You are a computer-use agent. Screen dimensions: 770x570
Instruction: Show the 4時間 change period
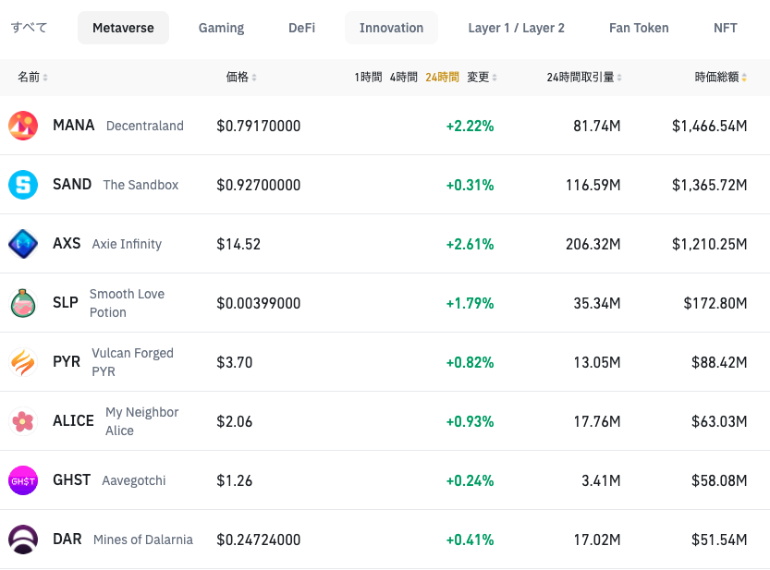(404, 77)
